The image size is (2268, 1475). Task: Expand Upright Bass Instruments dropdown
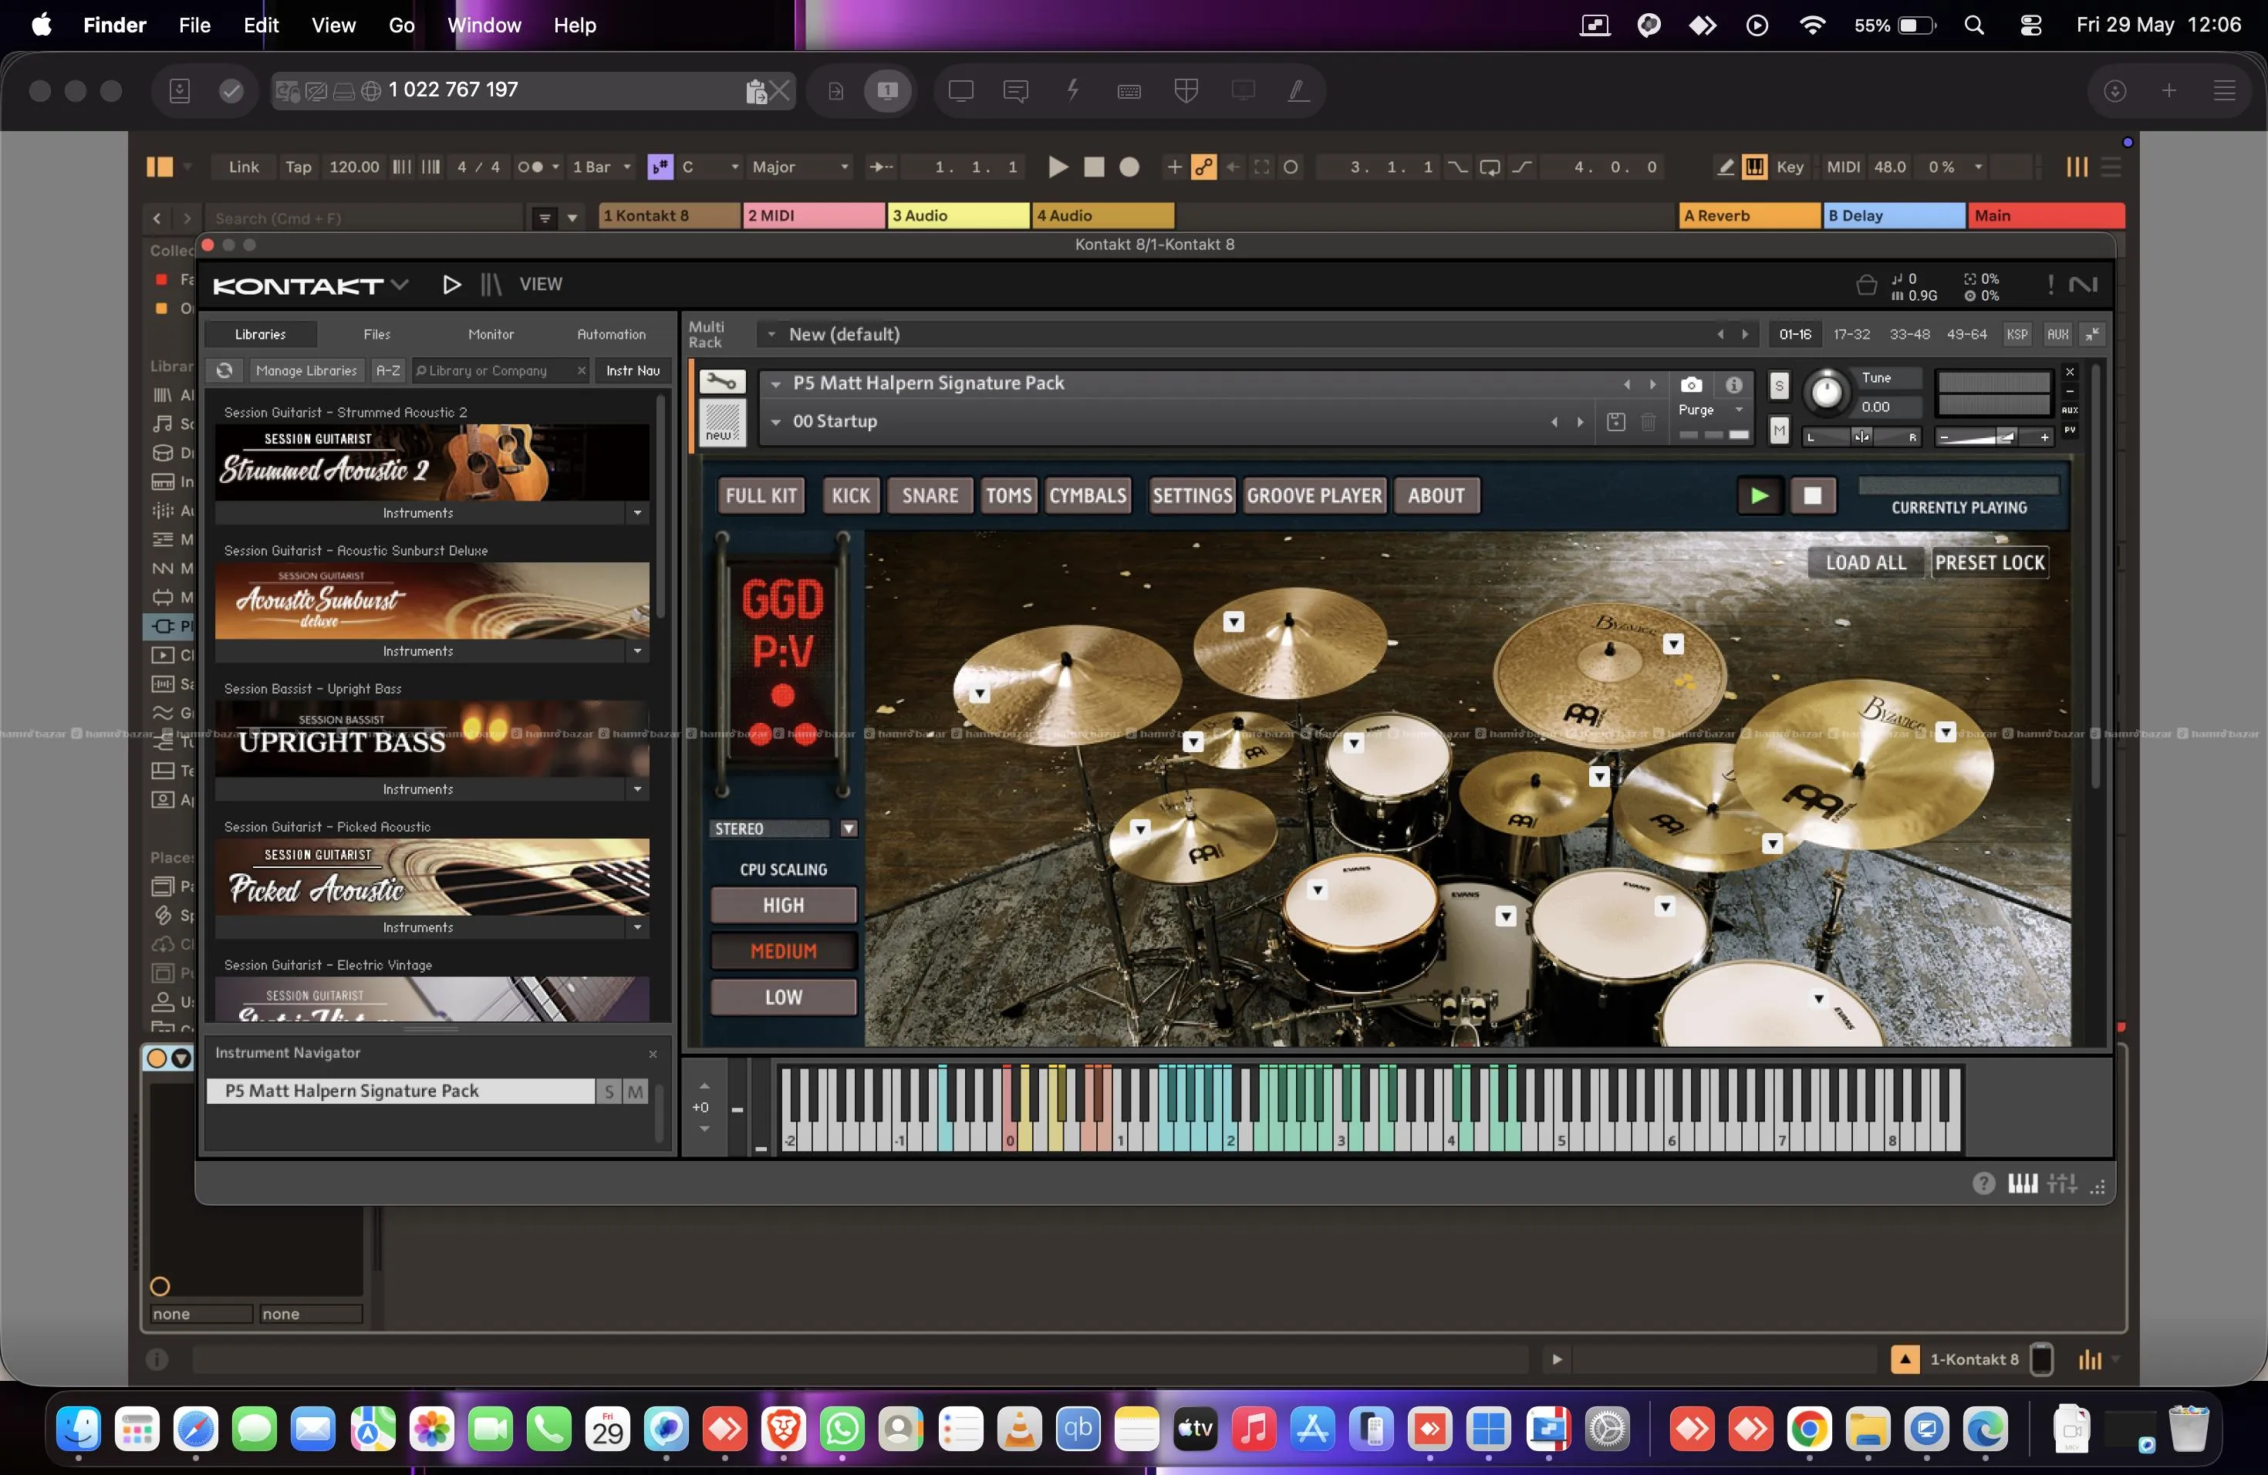(x=636, y=789)
